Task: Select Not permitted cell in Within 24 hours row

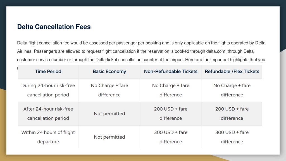Action: coord(109,137)
